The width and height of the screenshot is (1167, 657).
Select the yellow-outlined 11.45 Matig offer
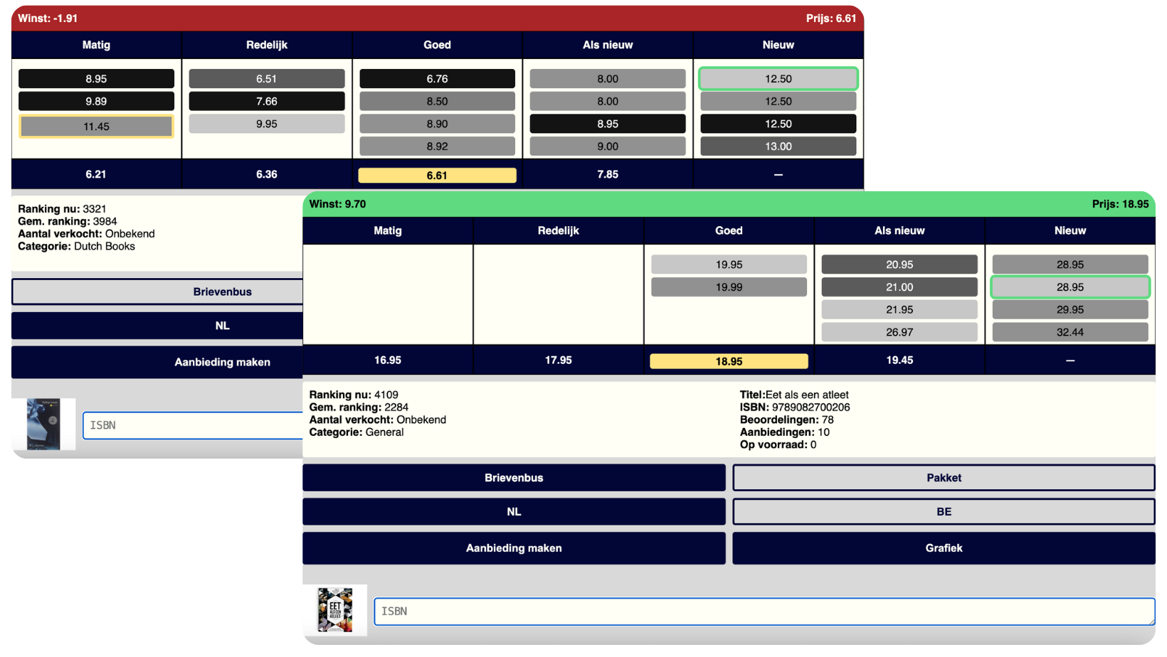95,126
